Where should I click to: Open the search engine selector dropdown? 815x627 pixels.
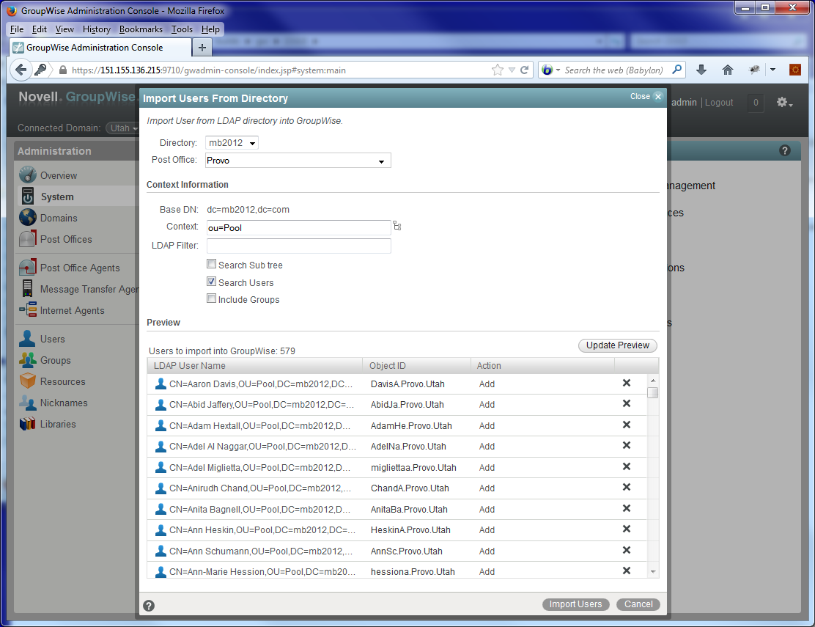pos(550,70)
